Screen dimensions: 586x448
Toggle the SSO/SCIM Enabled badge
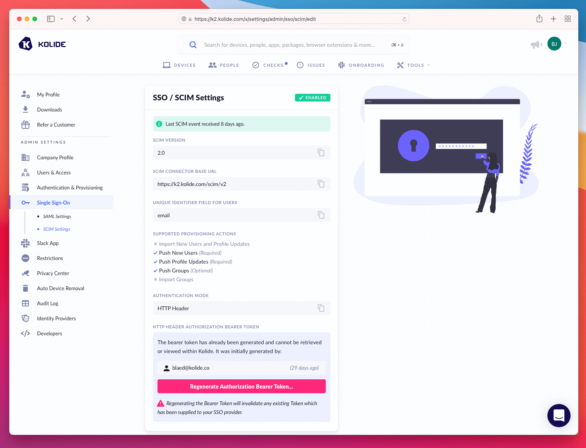[x=312, y=98]
